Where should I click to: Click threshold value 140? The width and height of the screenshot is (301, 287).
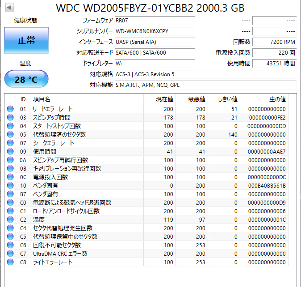(x=233, y=135)
